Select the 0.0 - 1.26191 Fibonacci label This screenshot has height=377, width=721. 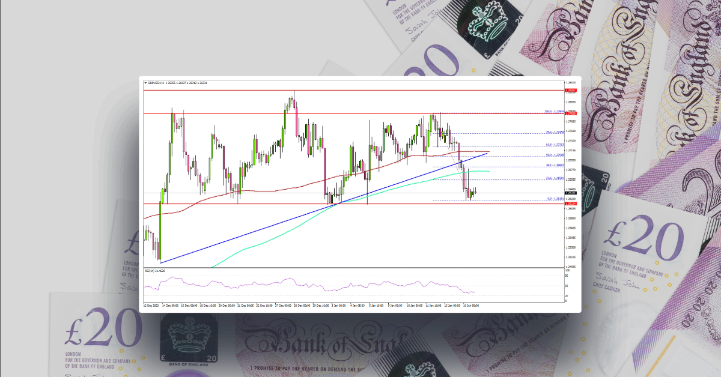pyautogui.click(x=556, y=198)
